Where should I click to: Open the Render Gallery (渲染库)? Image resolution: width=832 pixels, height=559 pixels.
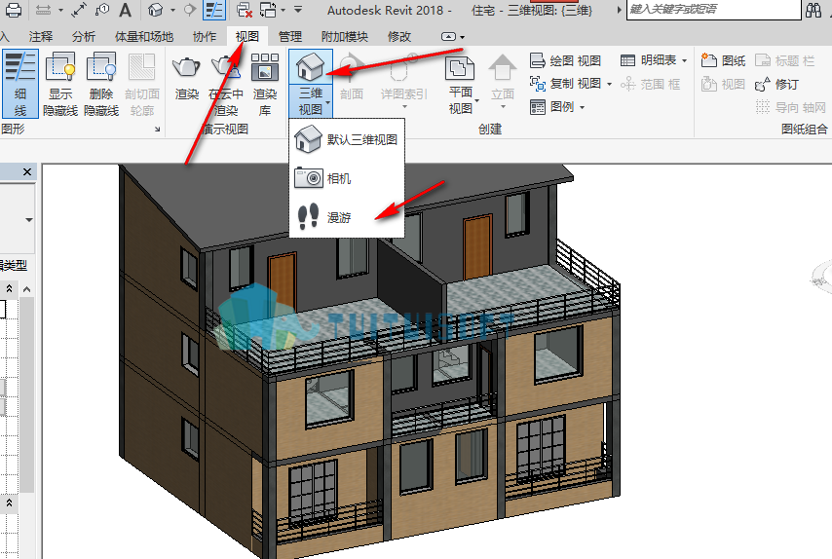(265, 84)
